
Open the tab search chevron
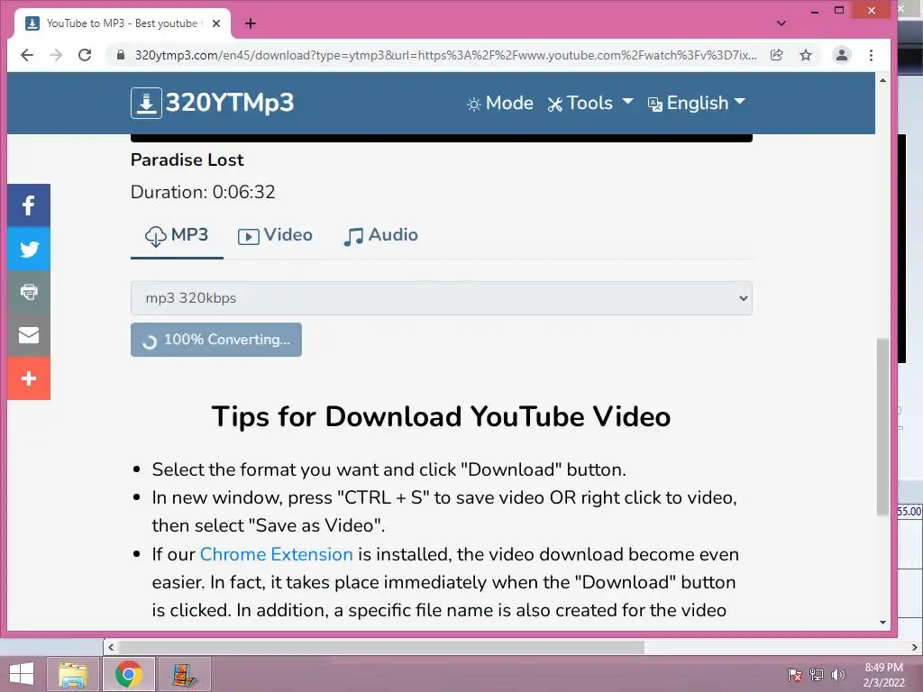[x=781, y=23]
